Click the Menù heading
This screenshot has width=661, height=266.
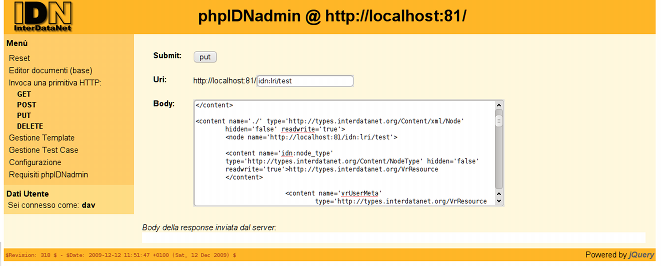[17, 43]
